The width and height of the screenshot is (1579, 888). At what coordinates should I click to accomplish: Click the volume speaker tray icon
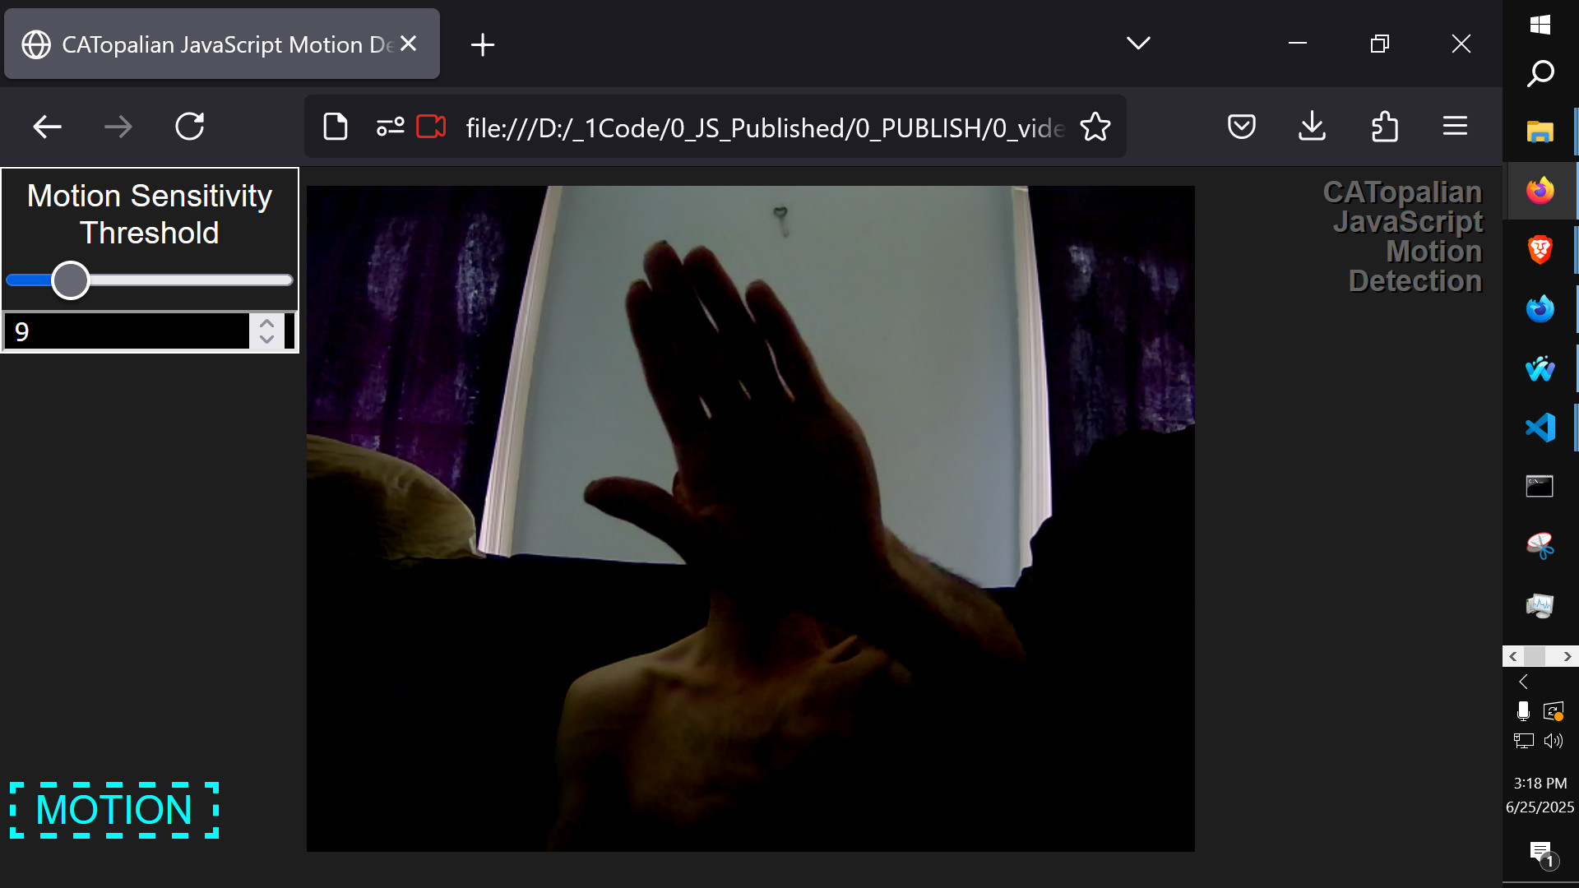1554,741
